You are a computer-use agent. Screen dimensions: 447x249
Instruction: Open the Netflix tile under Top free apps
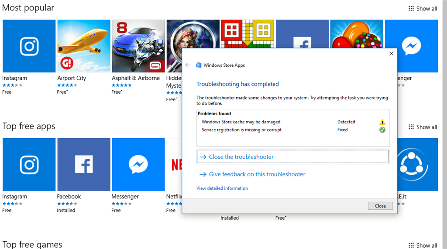point(174,164)
